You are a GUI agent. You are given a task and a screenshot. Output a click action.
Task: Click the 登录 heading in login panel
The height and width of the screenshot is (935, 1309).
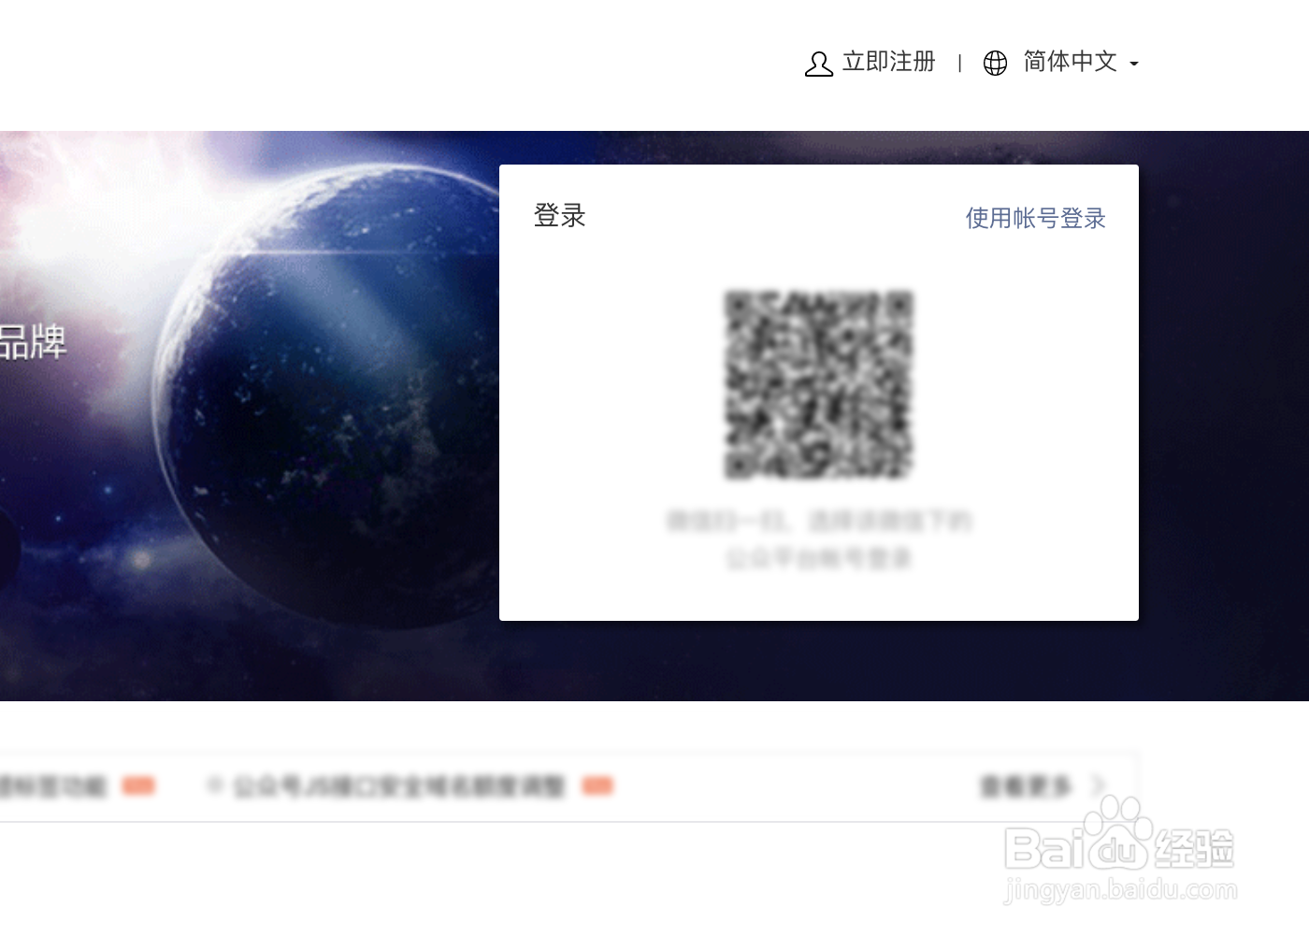559,215
